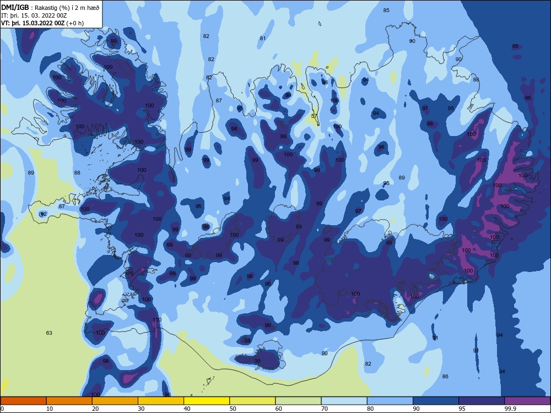
Task: Click the legend tick label '99.9'
Action: point(510,409)
